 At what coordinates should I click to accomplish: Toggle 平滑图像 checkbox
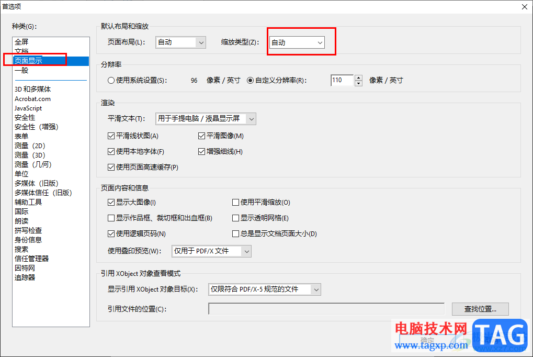click(201, 136)
